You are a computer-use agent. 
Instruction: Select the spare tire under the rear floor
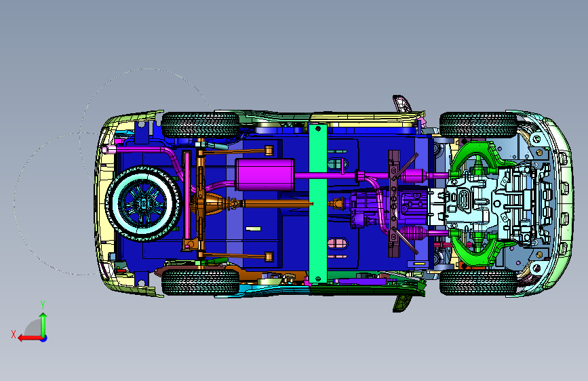tap(144, 203)
